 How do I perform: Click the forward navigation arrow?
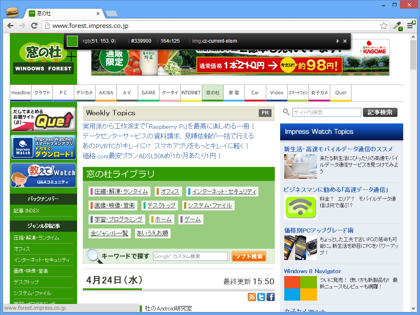[23, 25]
